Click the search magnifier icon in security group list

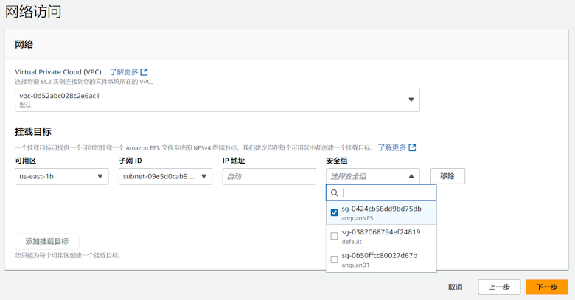335,193
